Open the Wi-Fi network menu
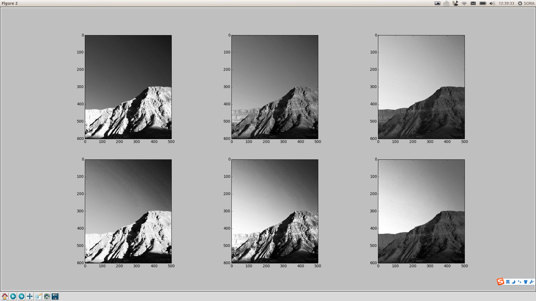Image resolution: width=536 pixels, height=301 pixels. (464, 3)
